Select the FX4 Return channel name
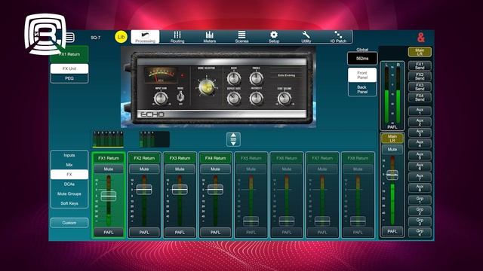The image size is (483, 271). [215, 158]
